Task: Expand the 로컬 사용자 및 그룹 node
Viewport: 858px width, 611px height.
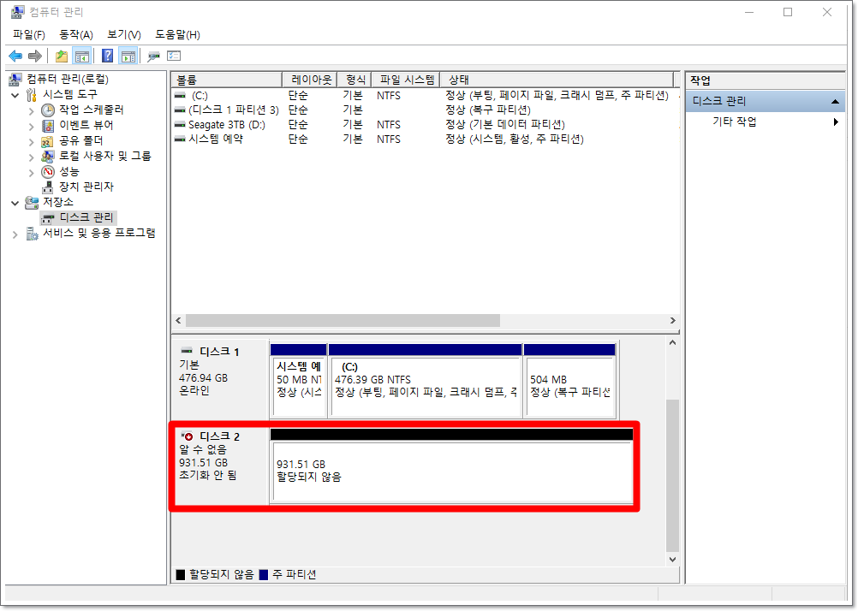Action: tap(31, 157)
